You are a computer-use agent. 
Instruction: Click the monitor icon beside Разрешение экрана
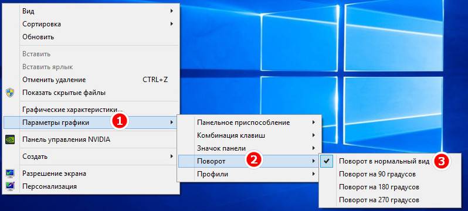pyautogui.click(x=10, y=173)
